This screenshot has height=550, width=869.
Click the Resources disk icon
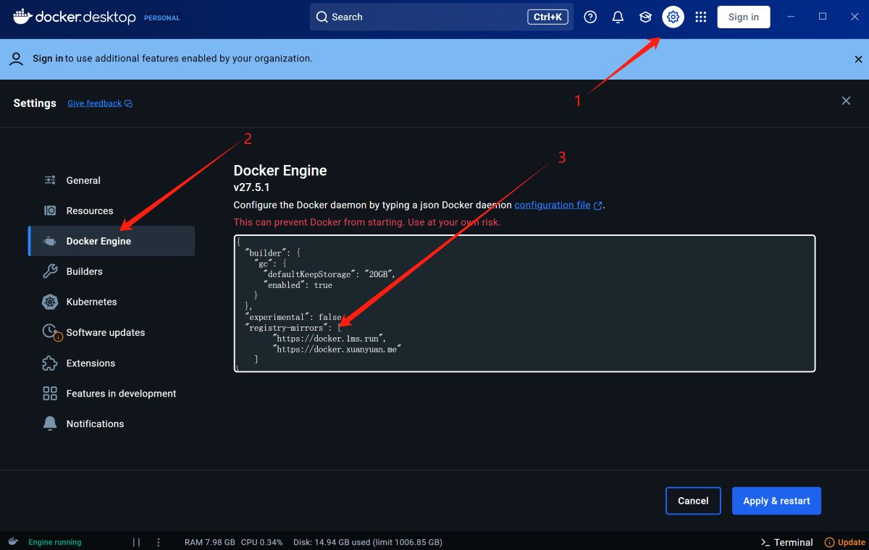pos(50,211)
